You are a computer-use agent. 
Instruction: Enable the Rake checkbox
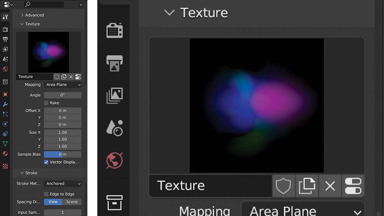(46, 103)
